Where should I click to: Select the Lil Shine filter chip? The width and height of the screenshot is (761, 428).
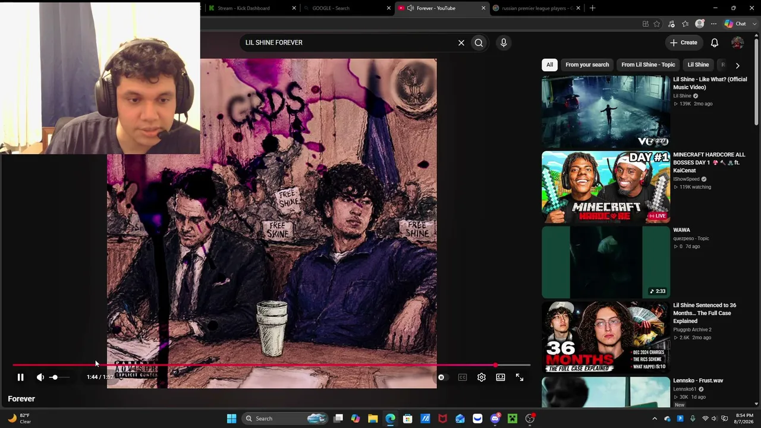(x=698, y=65)
